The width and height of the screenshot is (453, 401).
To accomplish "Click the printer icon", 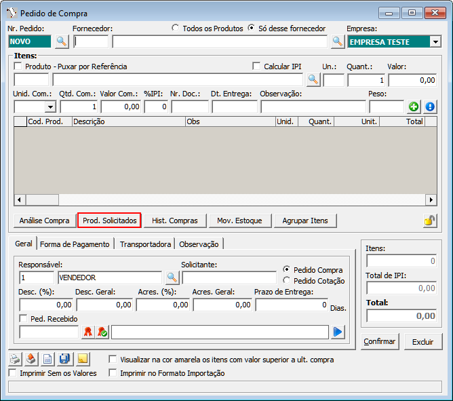I will [15, 359].
